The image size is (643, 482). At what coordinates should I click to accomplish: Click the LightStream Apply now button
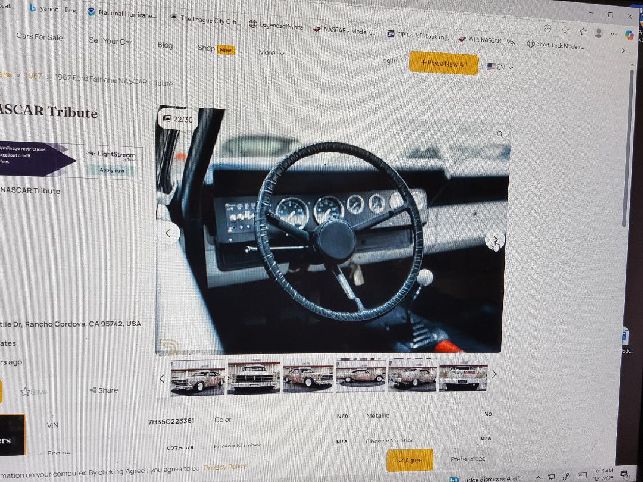coord(111,170)
